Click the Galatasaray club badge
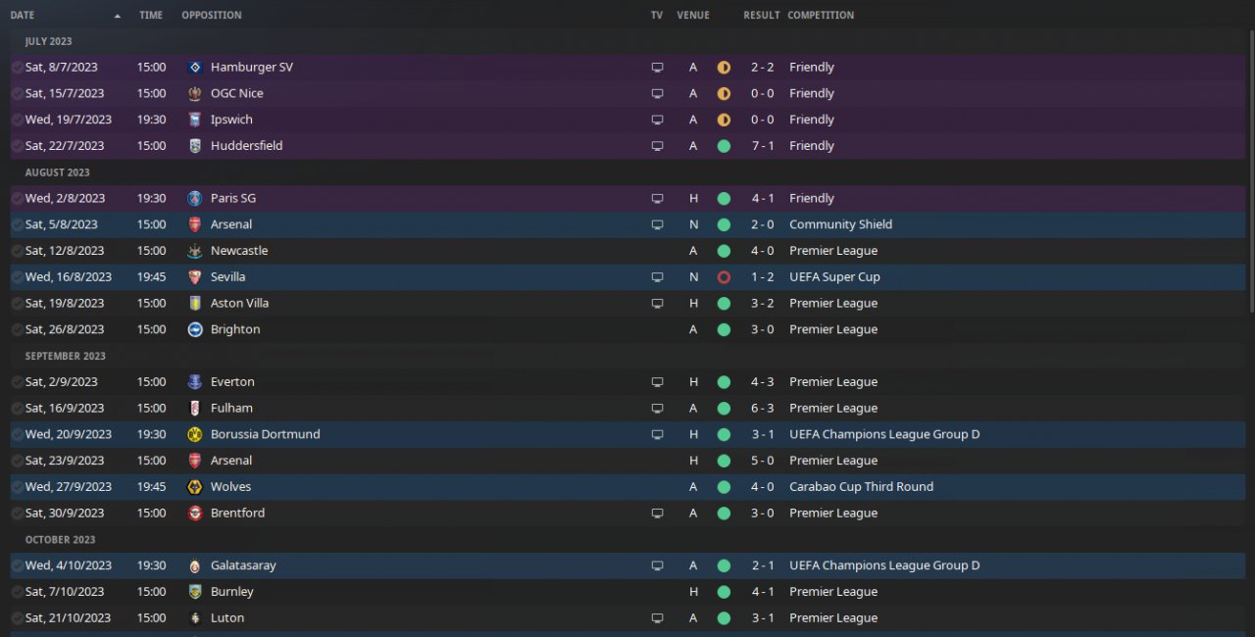This screenshot has width=1255, height=637. tap(195, 565)
